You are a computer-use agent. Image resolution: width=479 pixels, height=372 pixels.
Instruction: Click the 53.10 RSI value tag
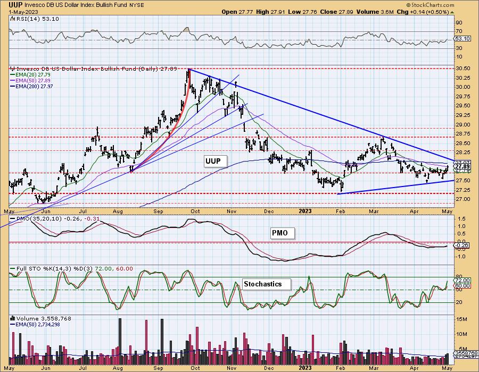(462, 39)
